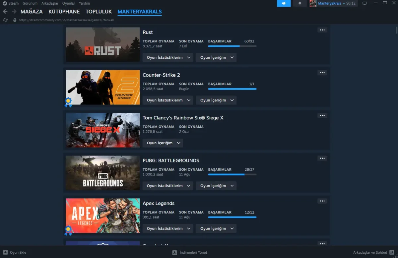The image size is (398, 258).
Task: Click the Friends and Chat icon
Action: click(392, 252)
